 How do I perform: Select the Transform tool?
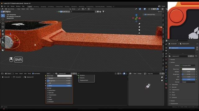click(3, 34)
